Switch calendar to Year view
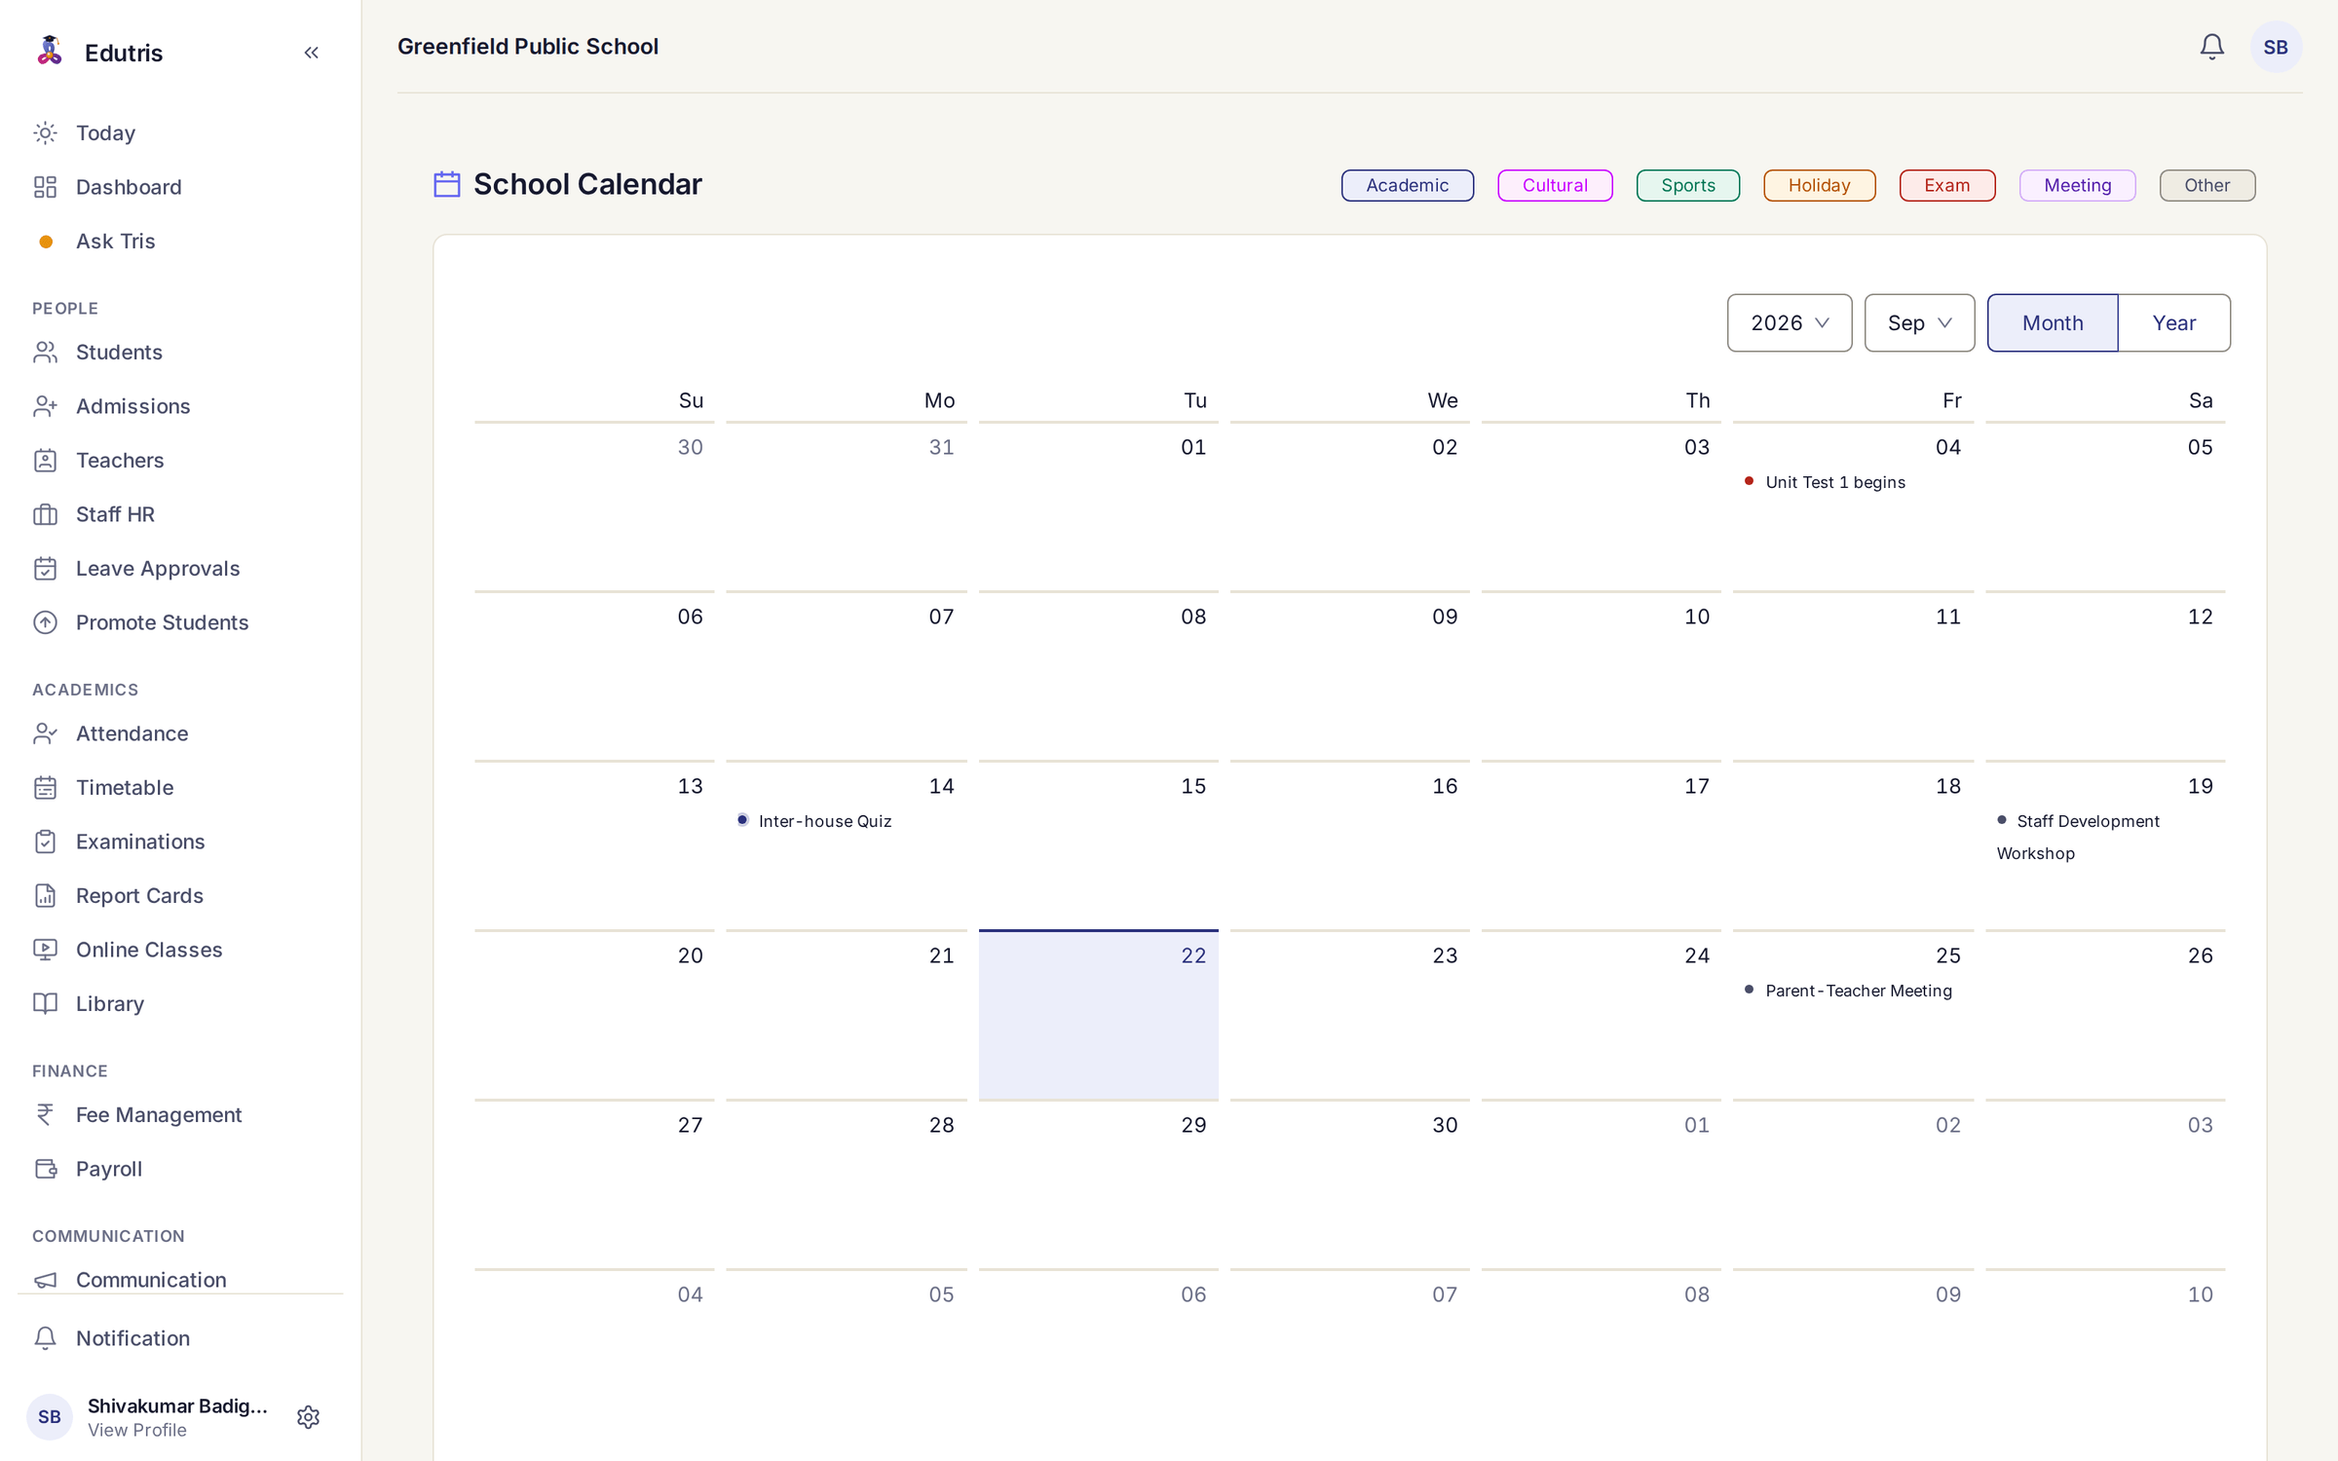Screen dimensions: 2338x1461 click(2173, 322)
